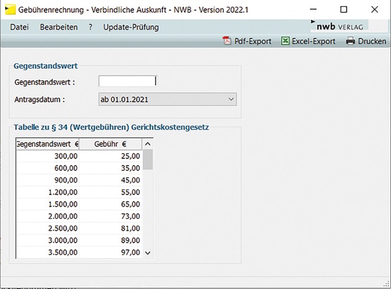Click the NWB Verlag logo

[x=339, y=26]
